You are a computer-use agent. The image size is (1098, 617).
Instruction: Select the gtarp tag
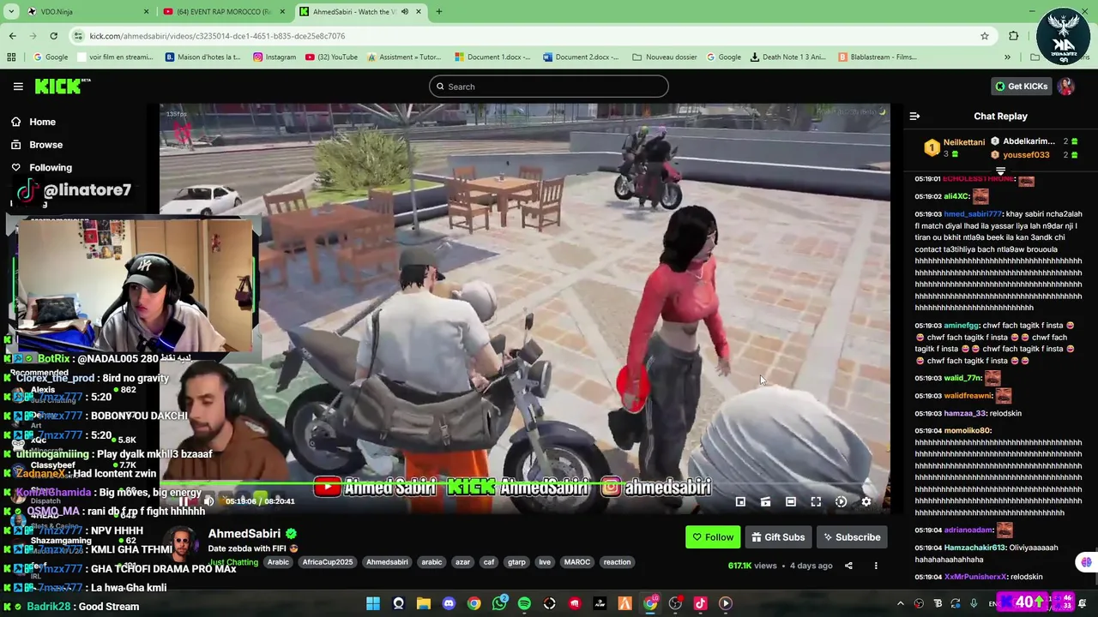pyautogui.click(x=516, y=562)
